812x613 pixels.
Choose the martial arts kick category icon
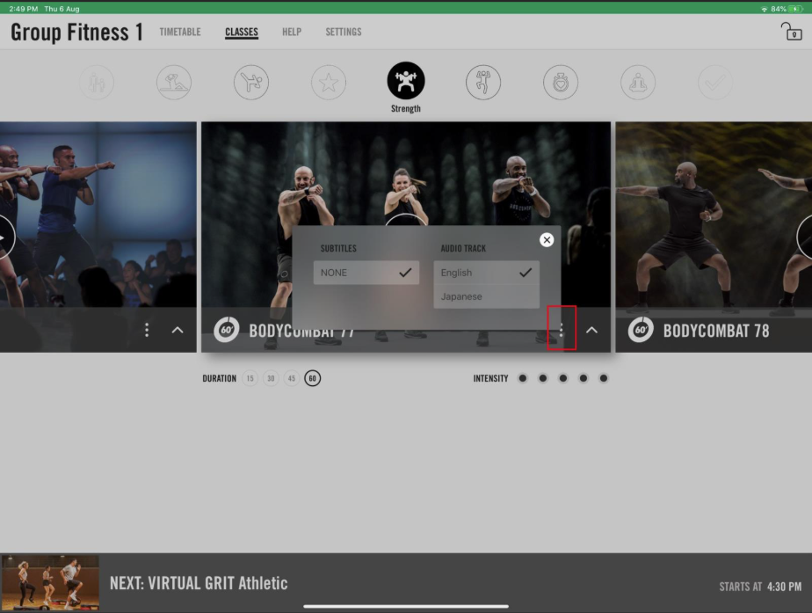251,83
